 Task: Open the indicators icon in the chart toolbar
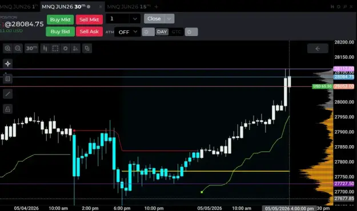point(75,48)
